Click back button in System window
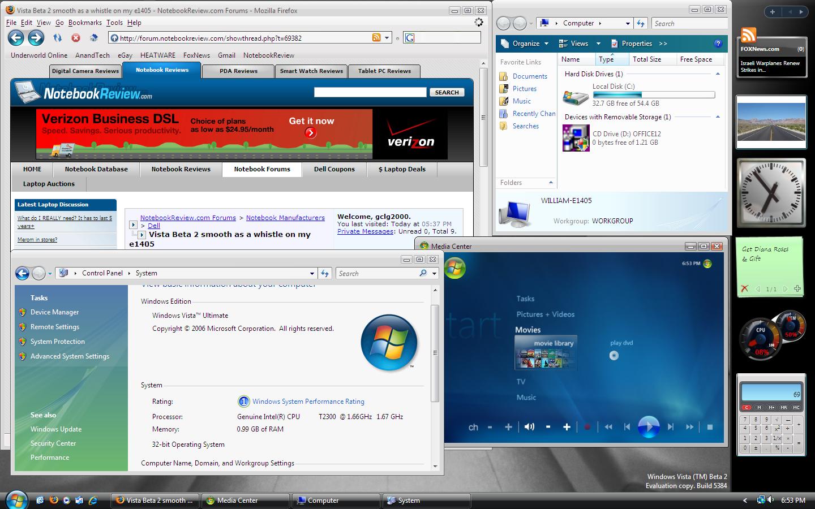This screenshot has height=509, width=815. (x=22, y=273)
